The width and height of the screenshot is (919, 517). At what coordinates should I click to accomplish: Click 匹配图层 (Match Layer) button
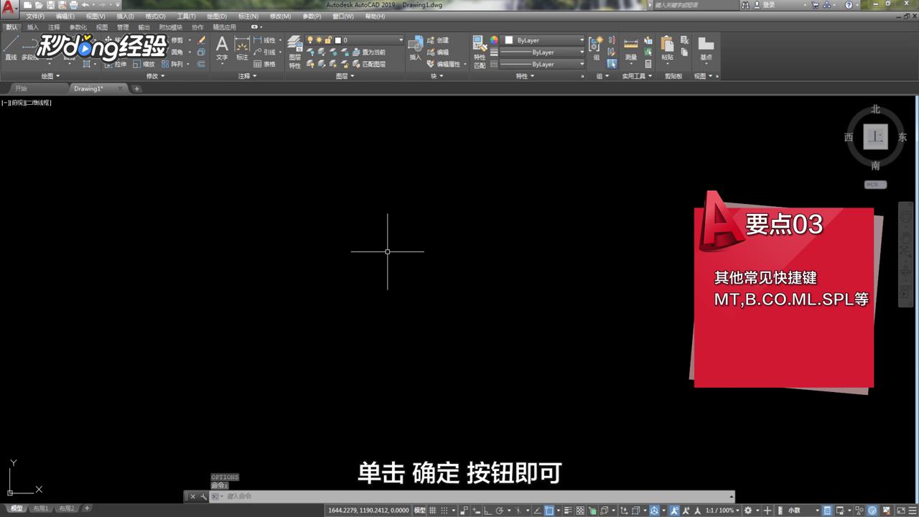(368, 64)
